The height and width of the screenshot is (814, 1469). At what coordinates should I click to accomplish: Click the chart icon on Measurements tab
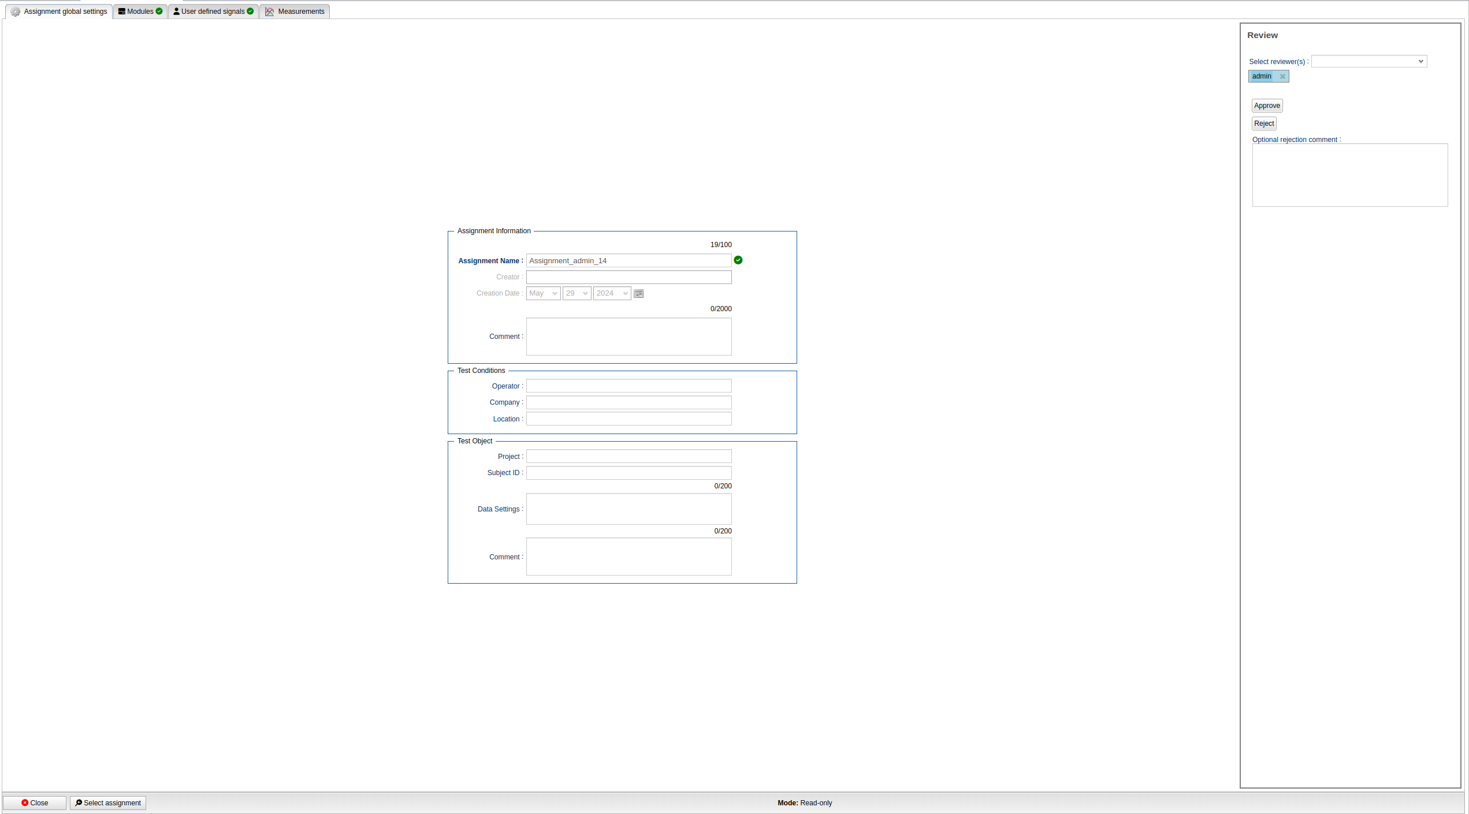[x=270, y=12]
